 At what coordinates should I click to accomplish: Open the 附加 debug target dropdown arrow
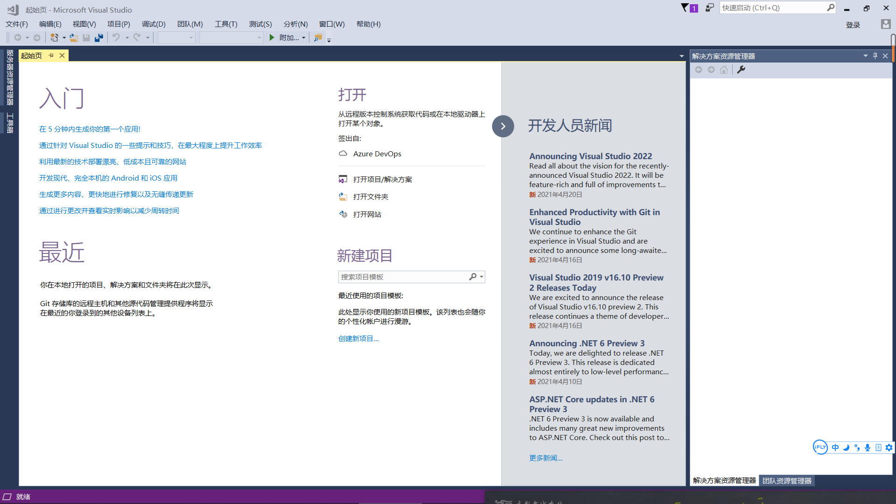[x=304, y=38]
